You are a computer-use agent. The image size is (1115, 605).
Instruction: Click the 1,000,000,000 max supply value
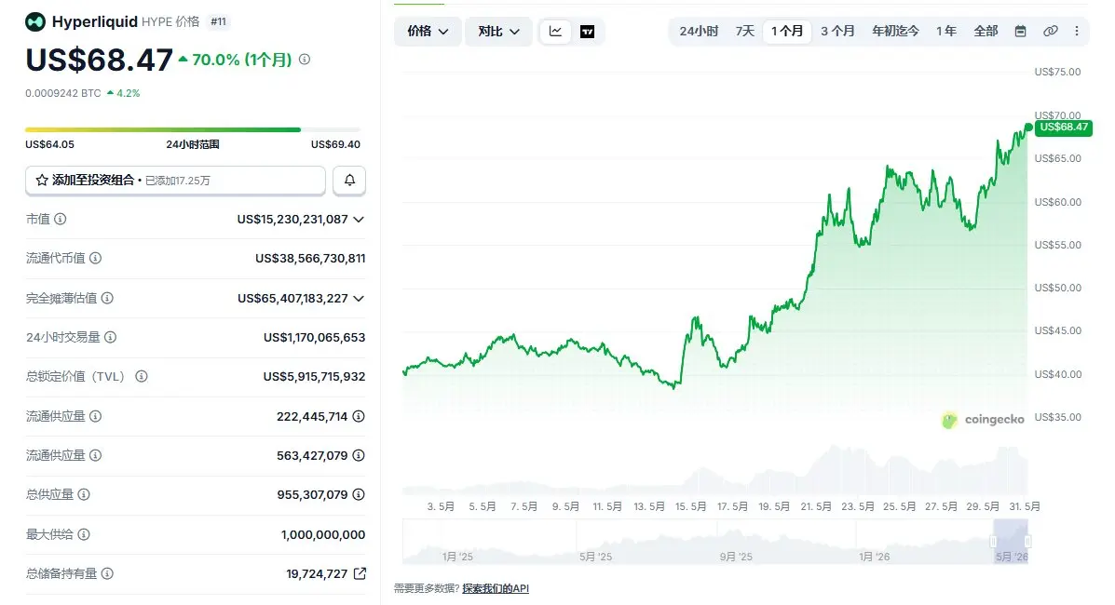tap(323, 534)
